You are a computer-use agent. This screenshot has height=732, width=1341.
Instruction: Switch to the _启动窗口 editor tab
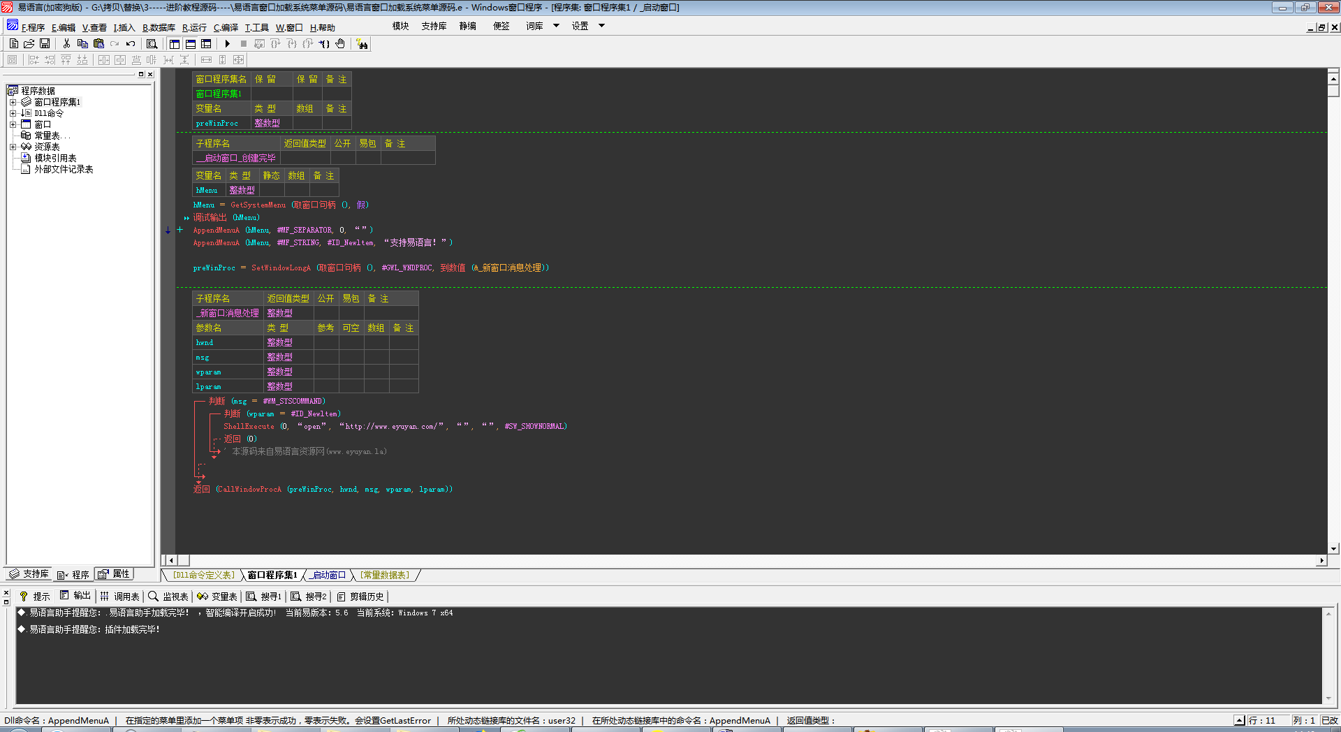(x=328, y=575)
